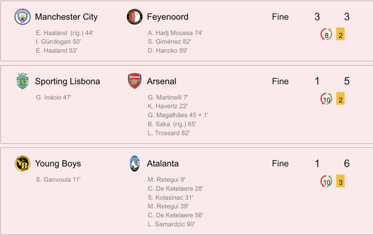
Task: Click B. Saka penalty 65' scorer entry
Action: (172, 124)
